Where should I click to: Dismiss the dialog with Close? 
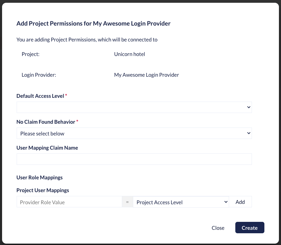(x=218, y=228)
